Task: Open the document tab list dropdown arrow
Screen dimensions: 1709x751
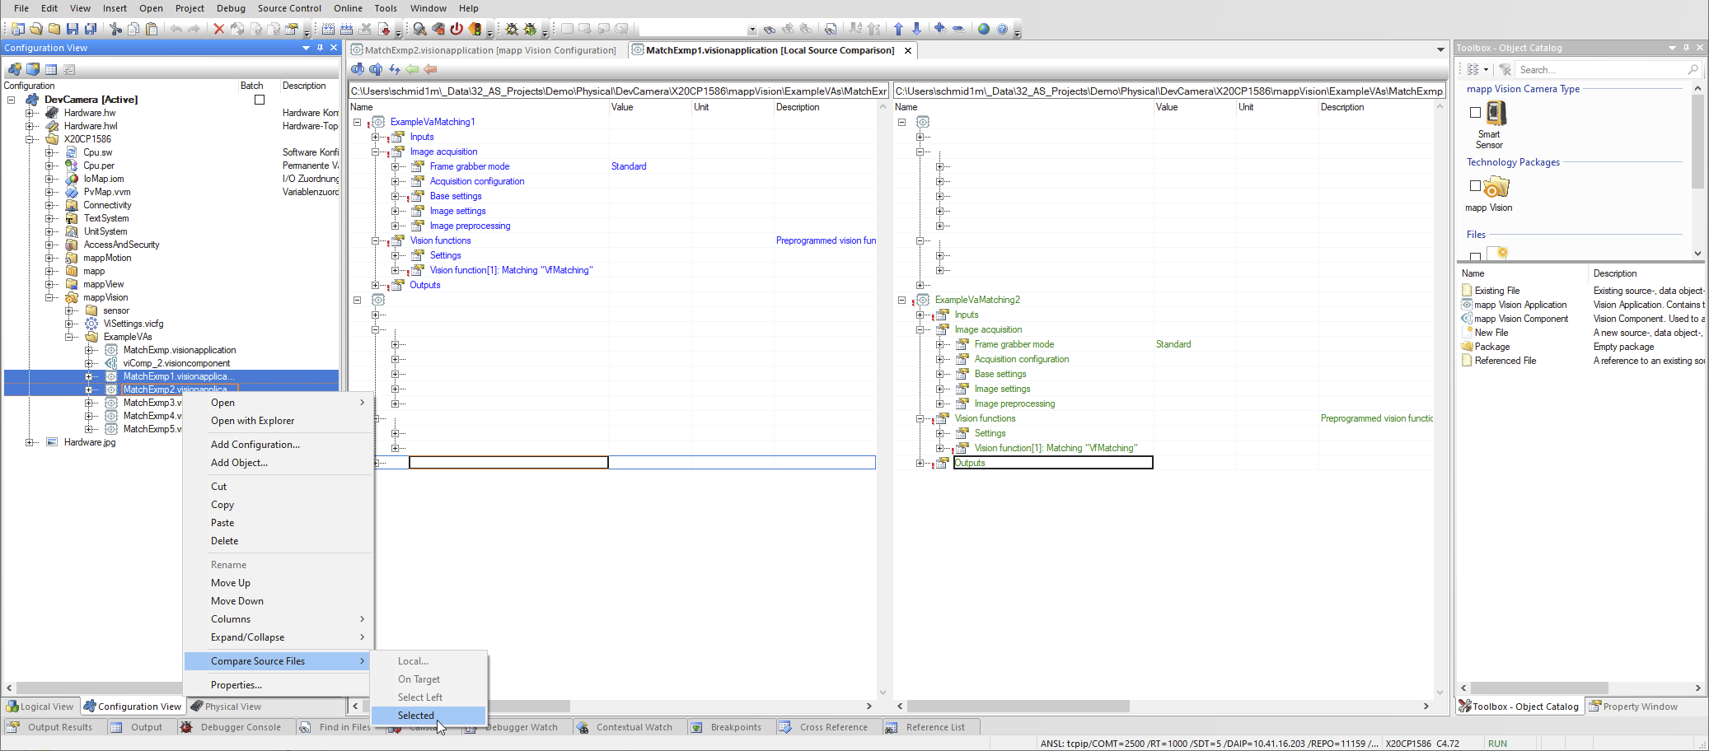Action: (1440, 50)
